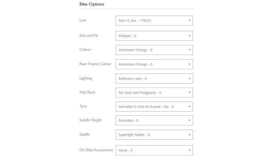Click the arrow beside Schwalbe G-One tyre
The height and width of the screenshot is (159, 274).
(189, 107)
